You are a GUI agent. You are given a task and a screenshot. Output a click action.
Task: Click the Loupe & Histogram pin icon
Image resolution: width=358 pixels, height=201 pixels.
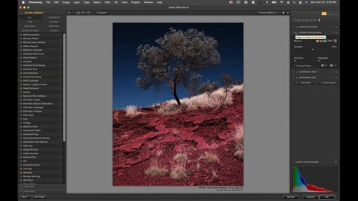coord(336,162)
